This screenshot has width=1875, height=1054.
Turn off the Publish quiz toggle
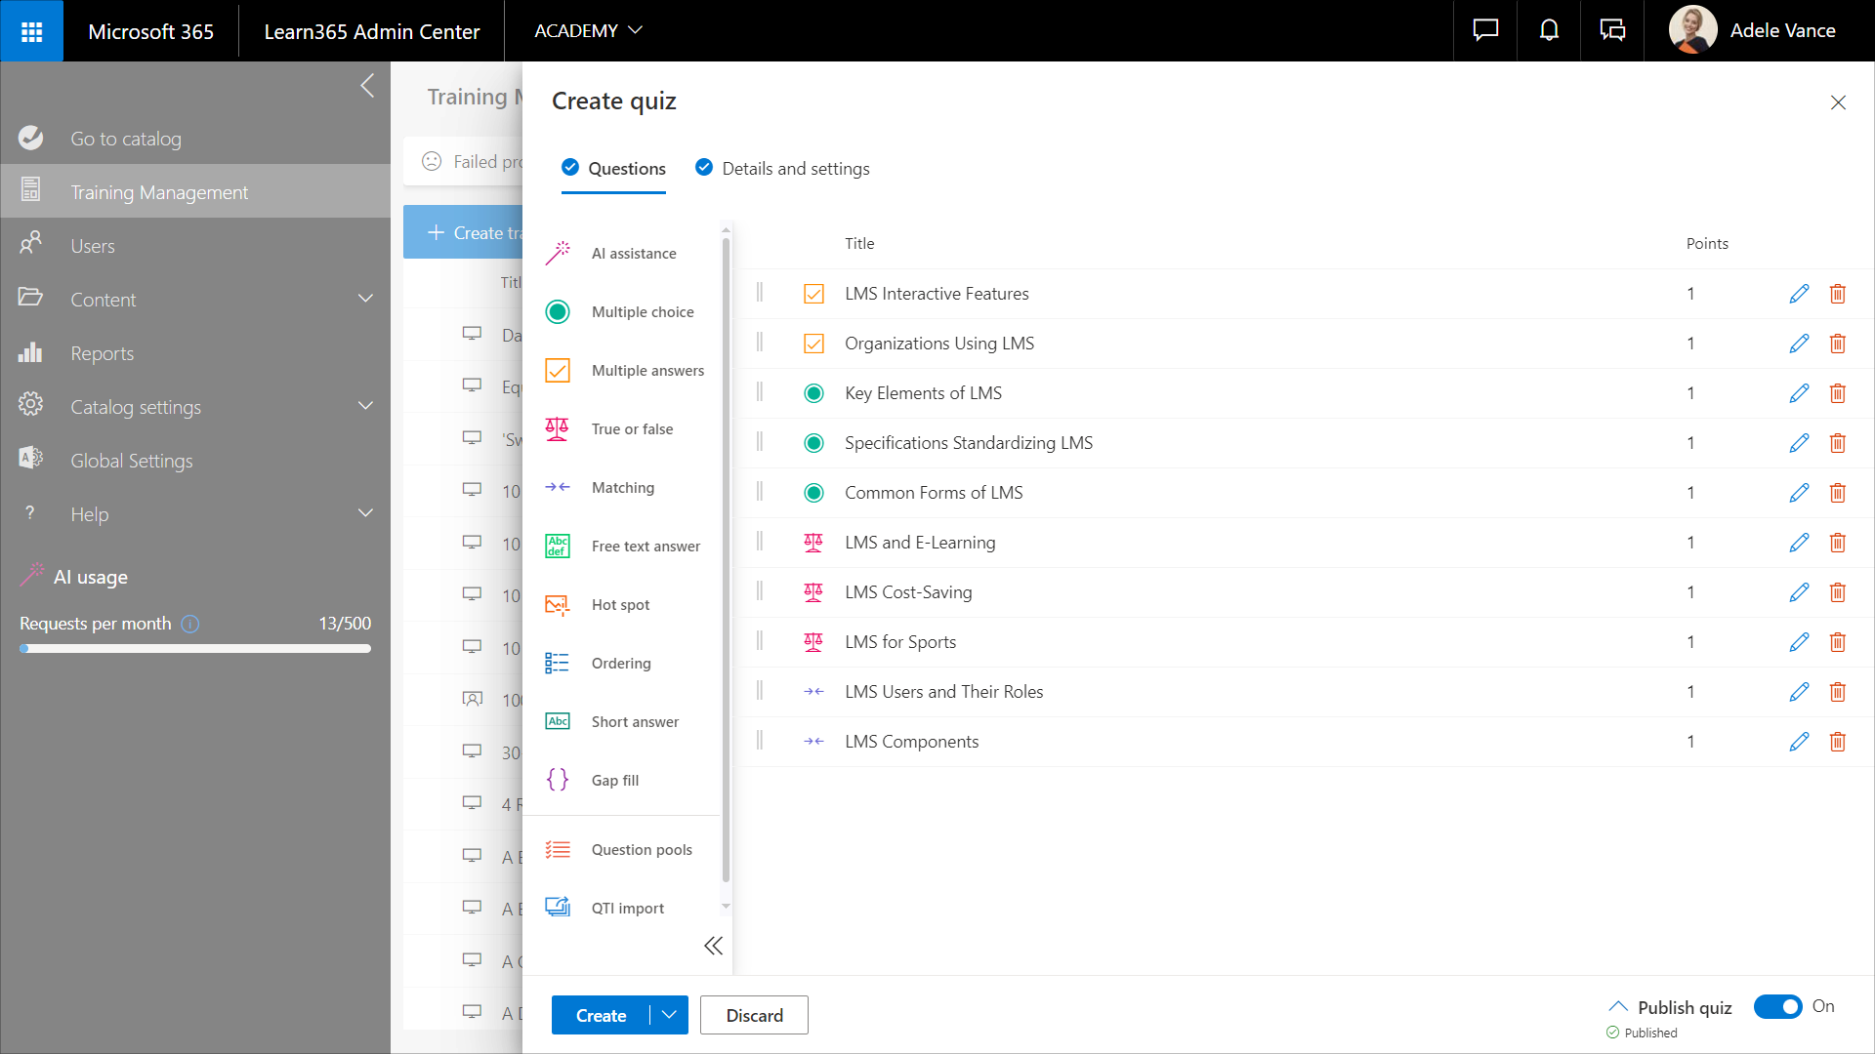(1777, 1006)
